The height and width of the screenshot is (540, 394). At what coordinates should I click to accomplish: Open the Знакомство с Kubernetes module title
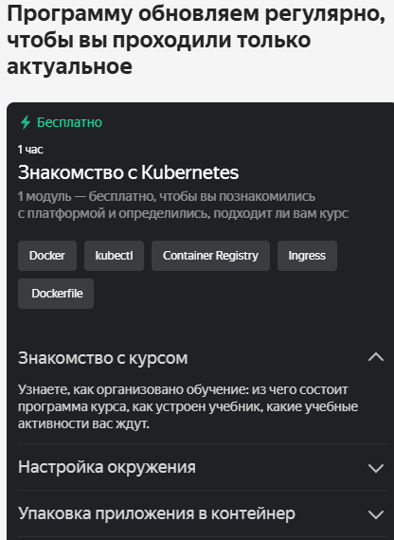(128, 172)
